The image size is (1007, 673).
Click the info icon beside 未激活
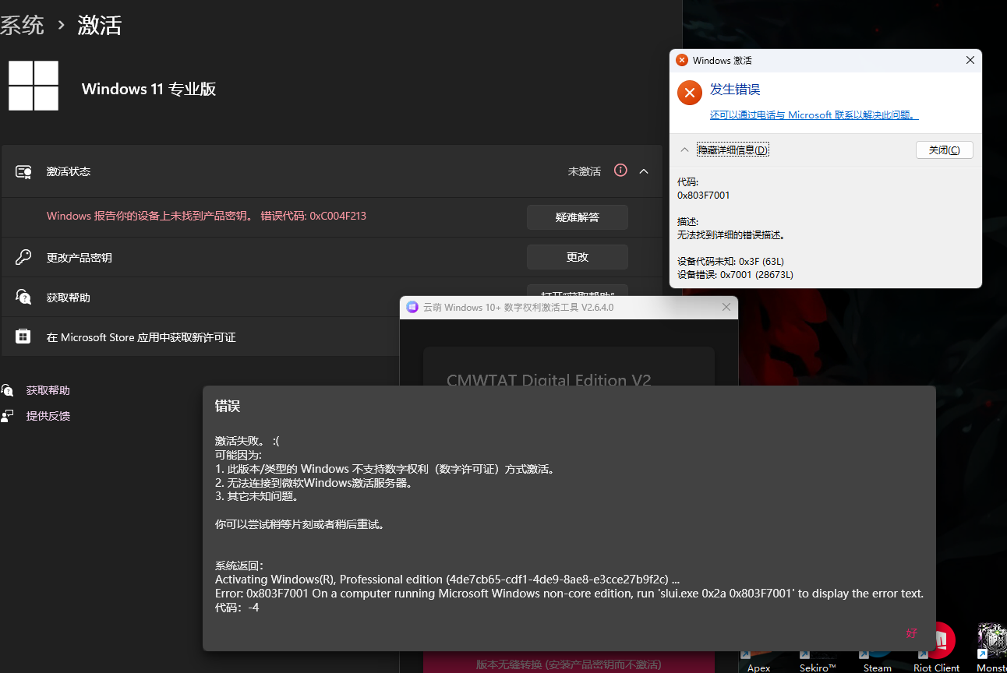coord(620,171)
